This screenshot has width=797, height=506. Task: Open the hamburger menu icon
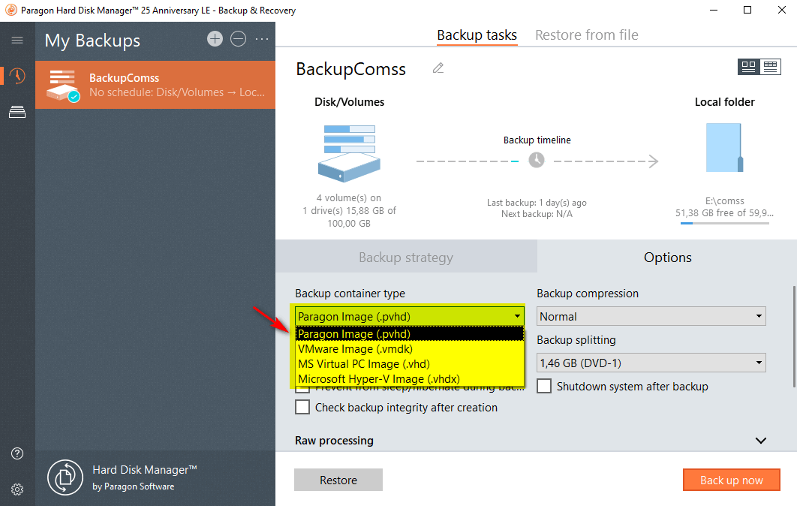point(17,41)
